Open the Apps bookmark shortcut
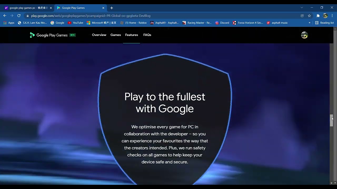 click(9, 23)
